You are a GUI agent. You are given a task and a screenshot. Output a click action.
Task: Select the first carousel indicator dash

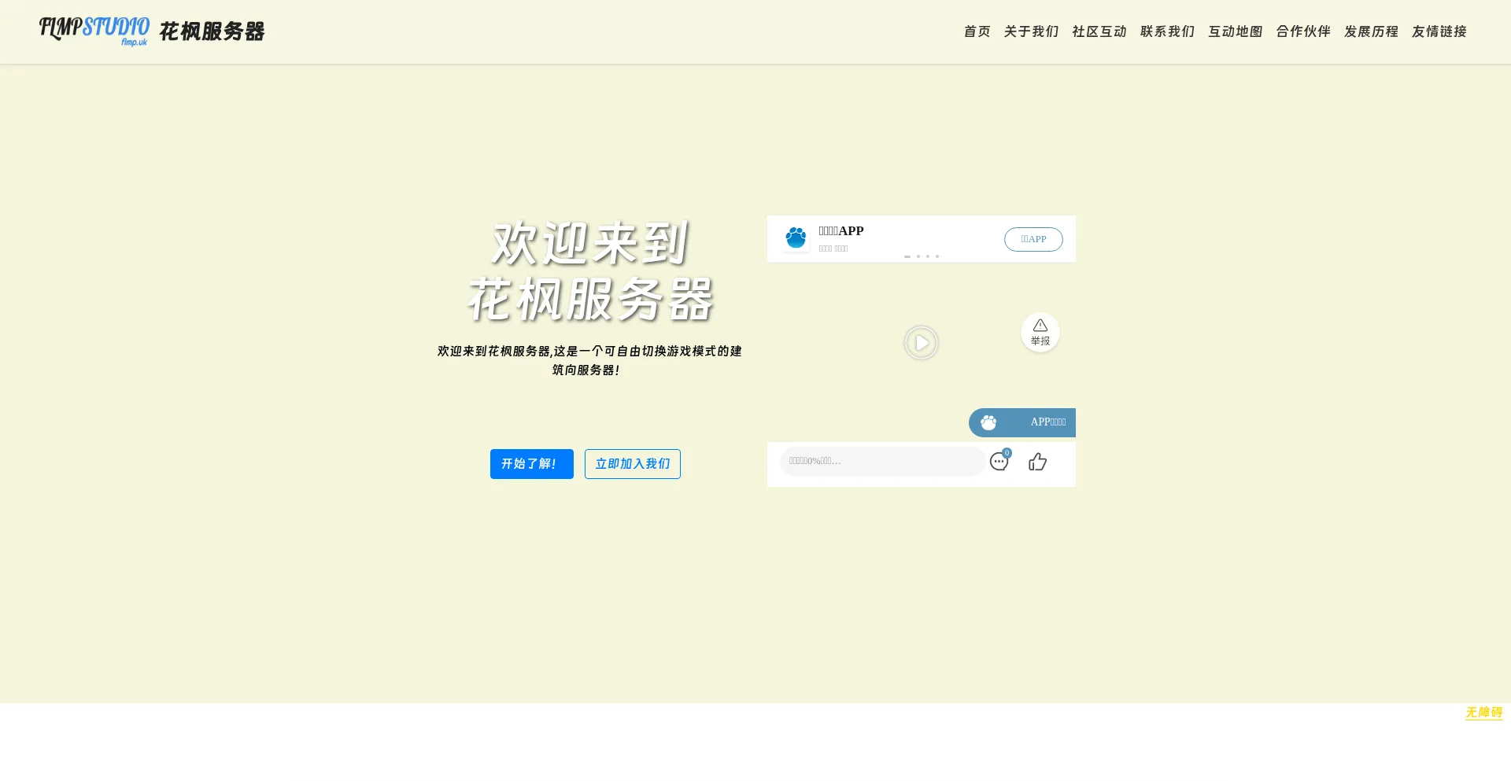pos(907,256)
